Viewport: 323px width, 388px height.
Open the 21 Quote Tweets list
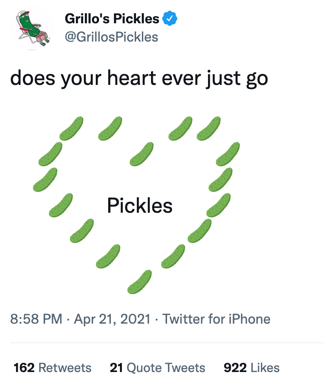pos(157,367)
